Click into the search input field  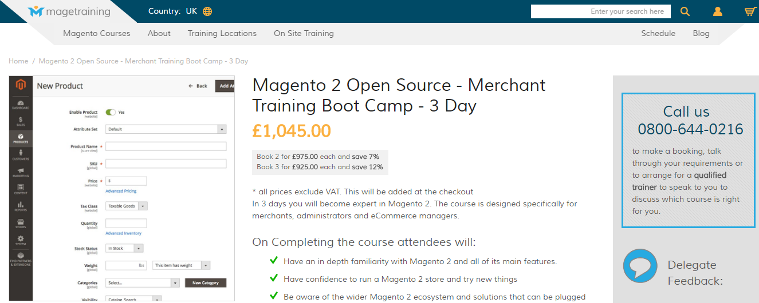pyautogui.click(x=600, y=11)
